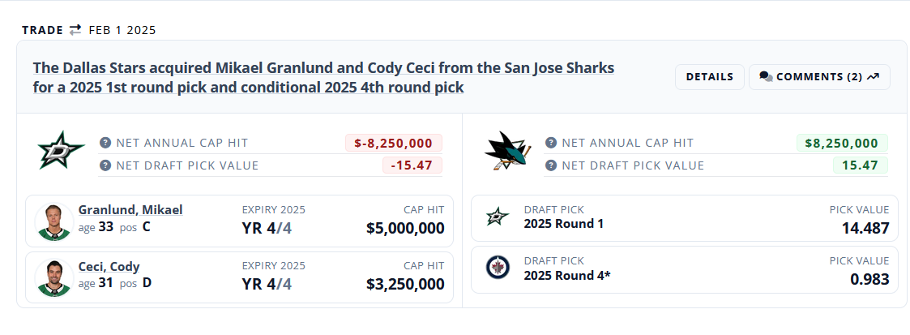Select the 2025 Round 4* draft pick
910x335 pixels.
[x=567, y=275]
